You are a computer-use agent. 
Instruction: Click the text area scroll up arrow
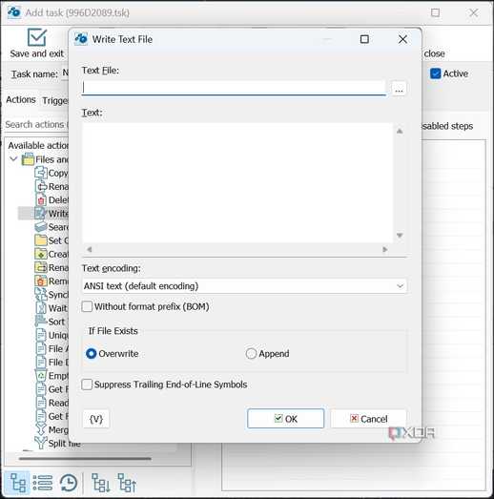click(400, 131)
